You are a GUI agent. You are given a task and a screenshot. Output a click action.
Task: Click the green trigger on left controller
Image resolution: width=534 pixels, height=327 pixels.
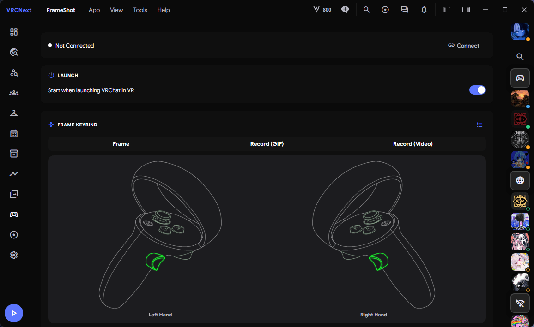coord(155,262)
